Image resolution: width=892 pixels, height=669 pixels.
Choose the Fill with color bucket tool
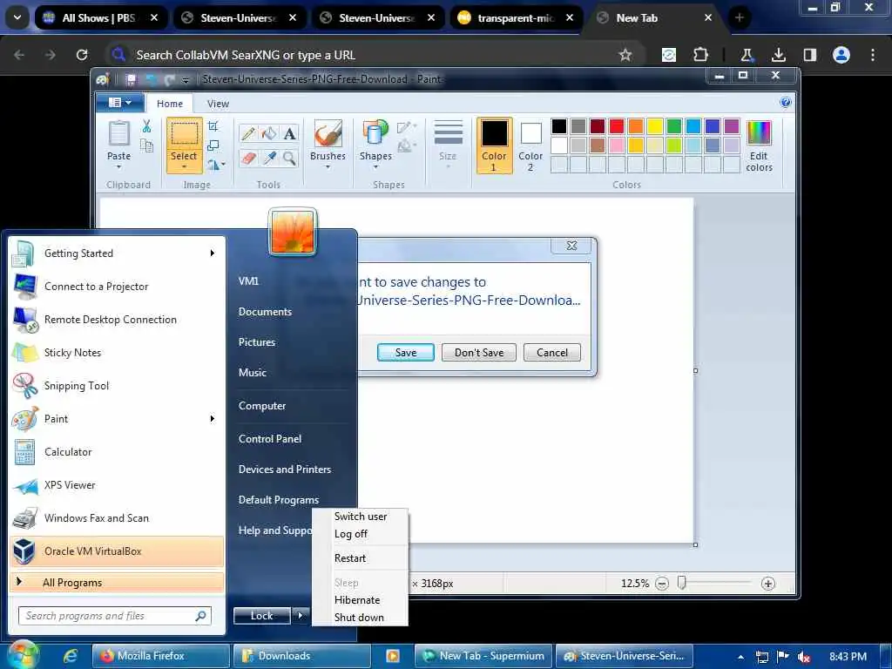(x=268, y=133)
